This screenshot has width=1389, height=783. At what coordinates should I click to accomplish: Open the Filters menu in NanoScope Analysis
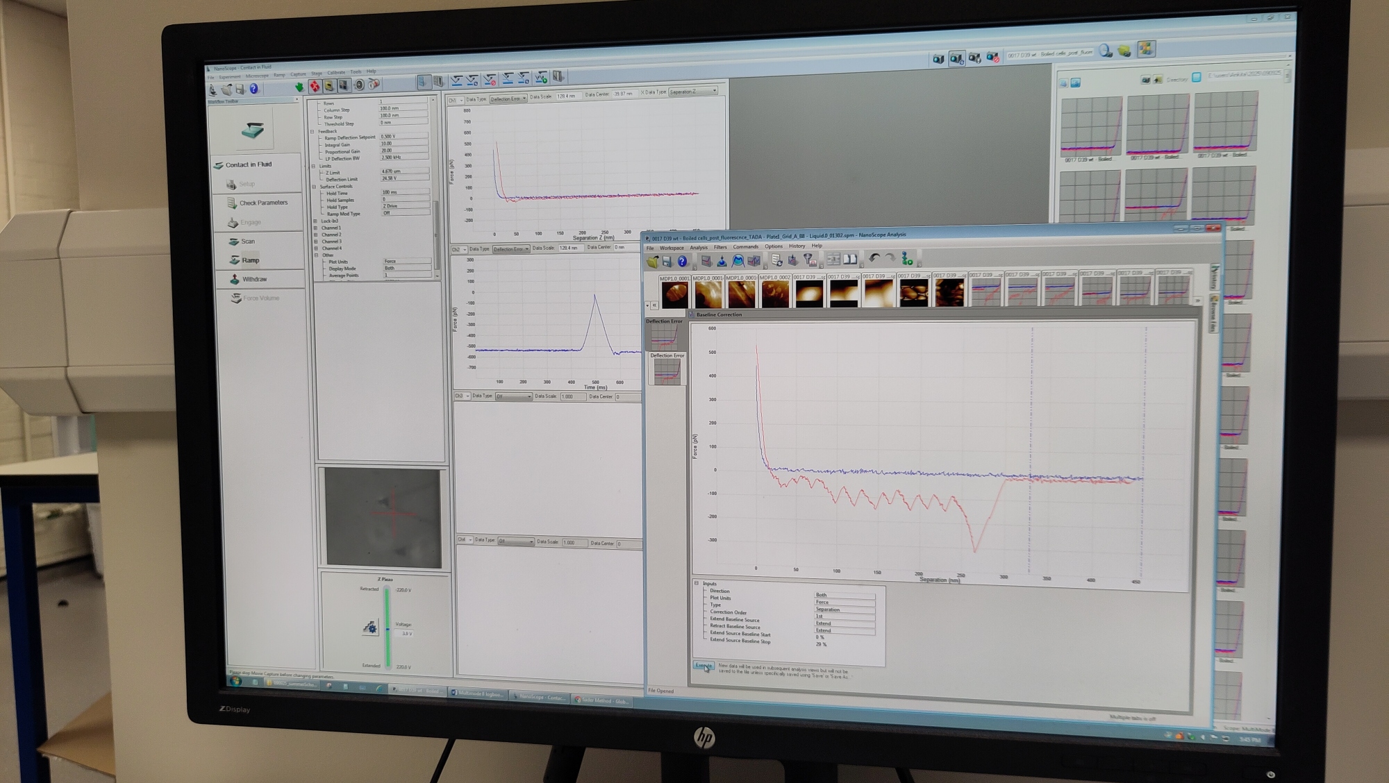pos(720,247)
